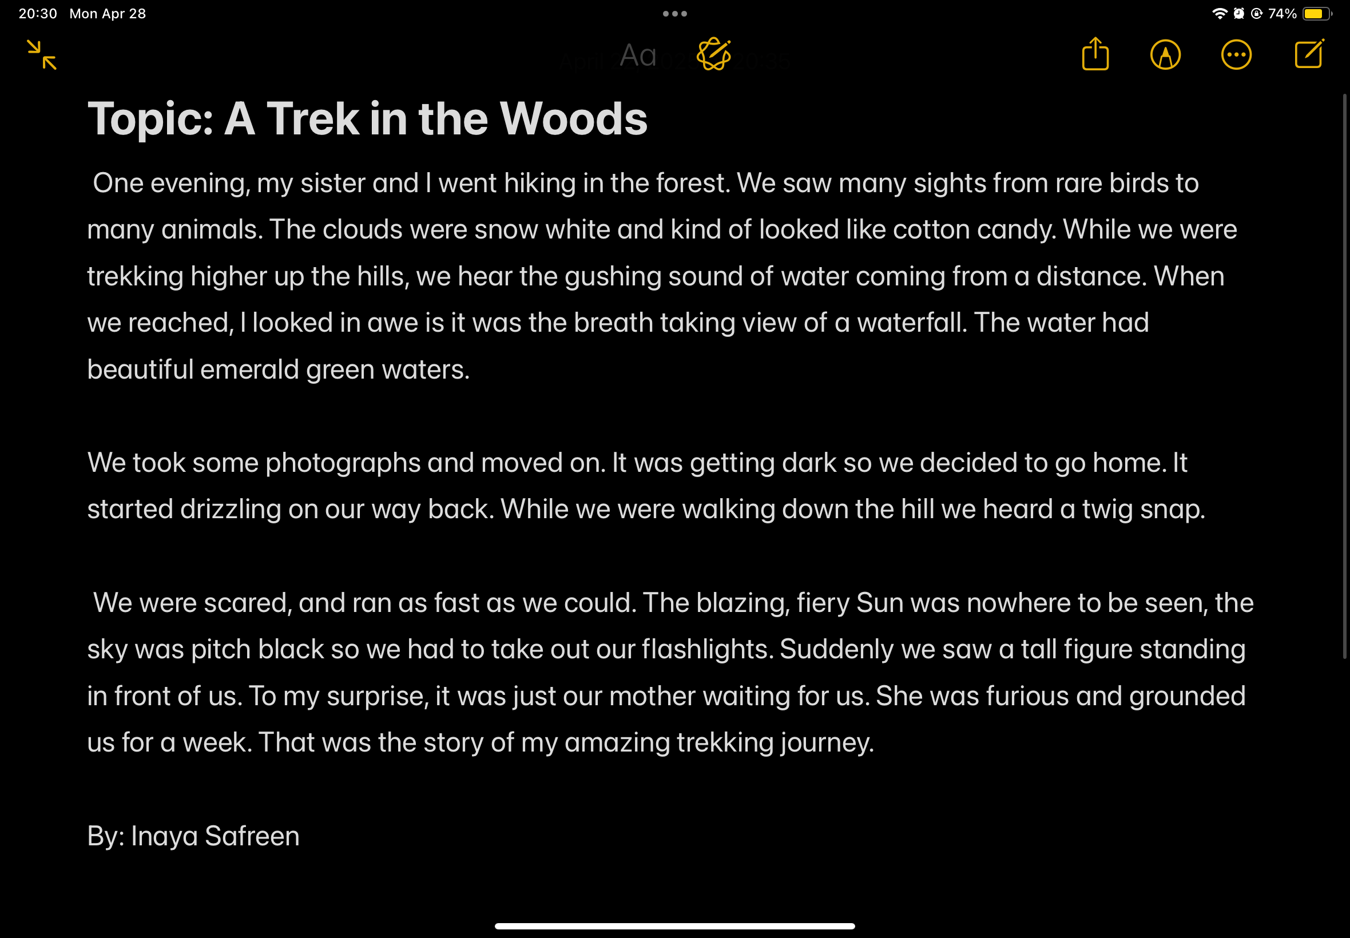
Task: Tap the multitasking three dots at top
Action: coord(674,14)
